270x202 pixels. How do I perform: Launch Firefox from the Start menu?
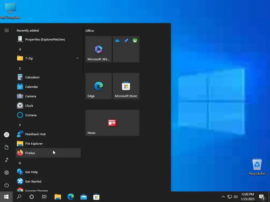coord(48,153)
